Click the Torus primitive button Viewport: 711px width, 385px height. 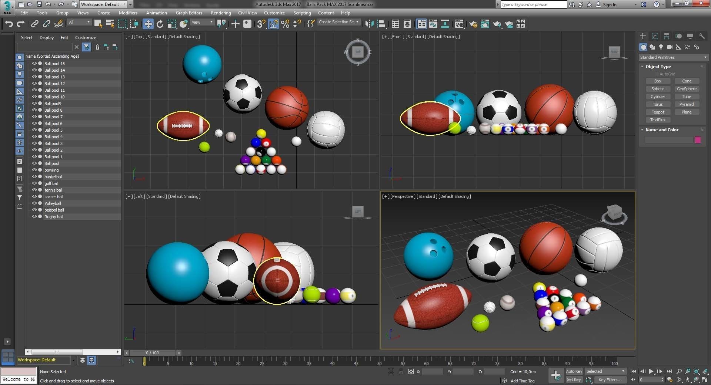coord(658,104)
